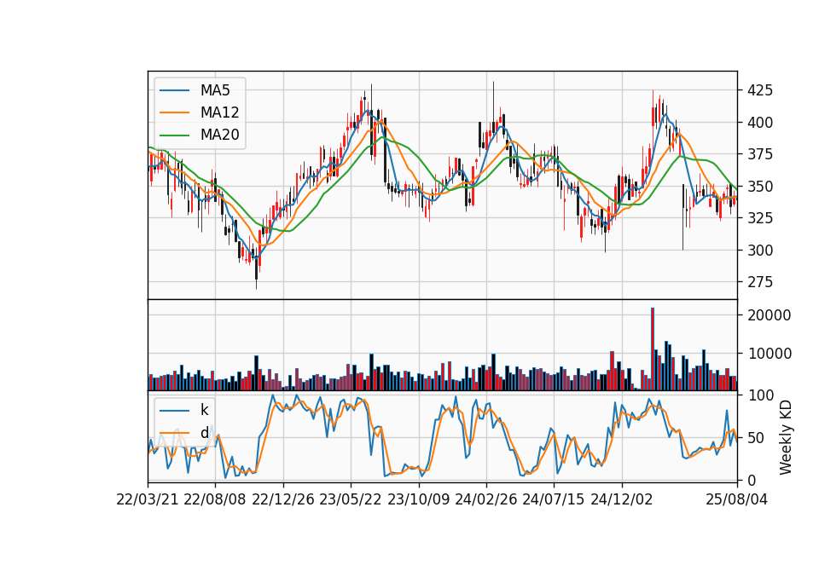This screenshot has width=819, height=588.
Task: Click the green MA20 legend line sample
Action: 174,135
